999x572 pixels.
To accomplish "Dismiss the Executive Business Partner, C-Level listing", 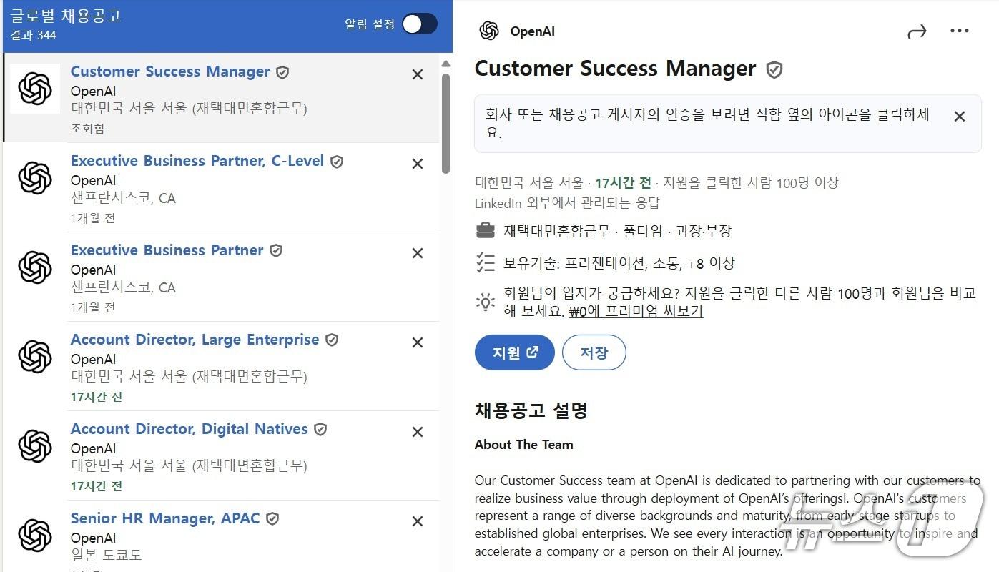I will [417, 163].
